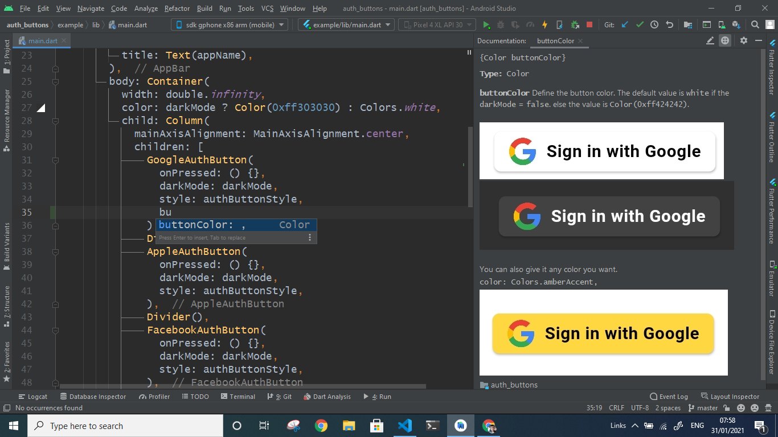This screenshot has height=437, width=778.
Task: Open line separator CRLF selector
Action: click(617, 408)
